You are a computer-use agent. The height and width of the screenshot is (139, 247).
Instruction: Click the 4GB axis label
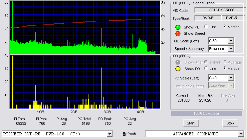(140, 112)
